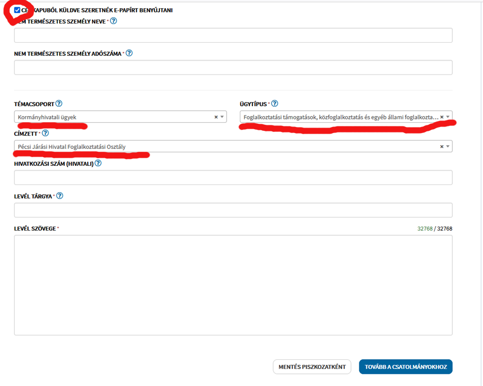
Task: Click the Mentés piszkozatként button
Action: 312,367
